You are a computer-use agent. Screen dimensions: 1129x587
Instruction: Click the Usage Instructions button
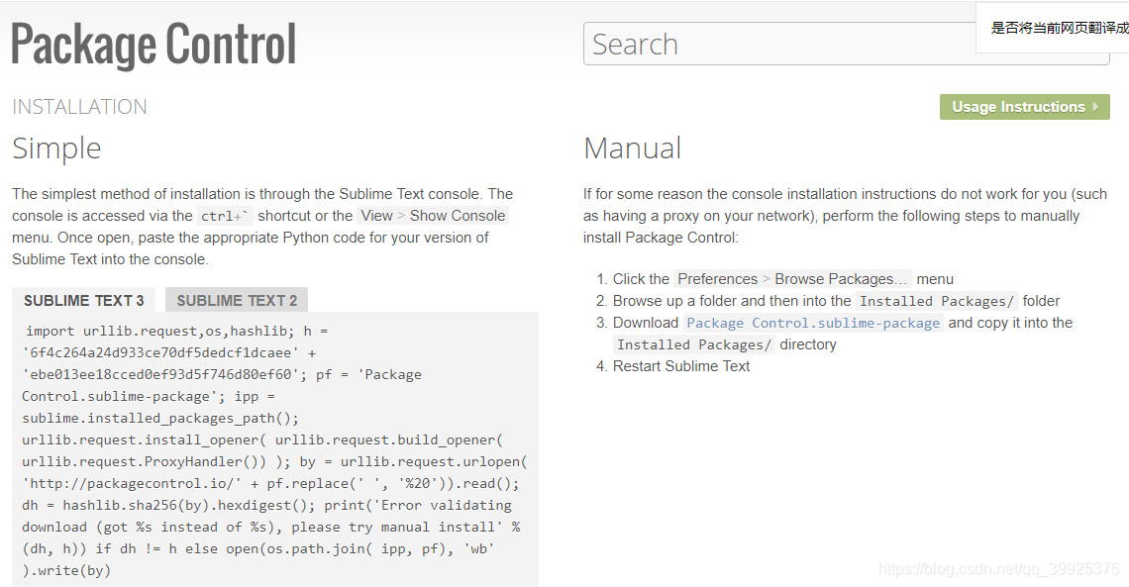coord(1025,107)
